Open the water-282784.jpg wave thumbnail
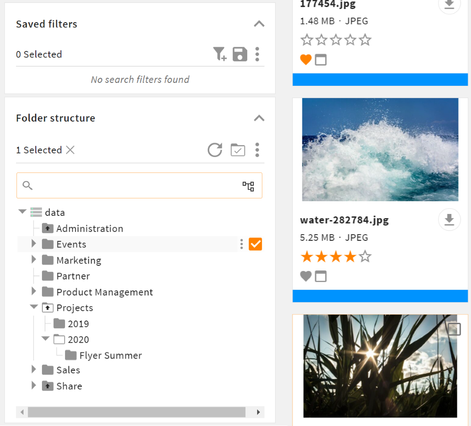This screenshot has width=471, height=426. click(x=380, y=149)
